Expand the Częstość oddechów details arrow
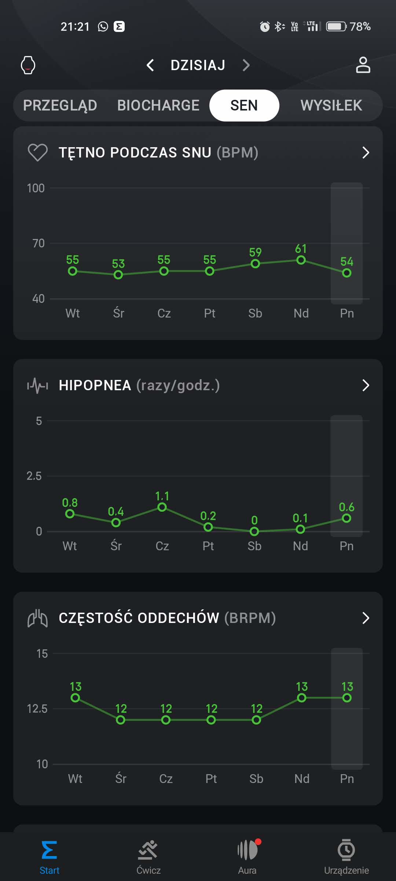 coord(366,618)
